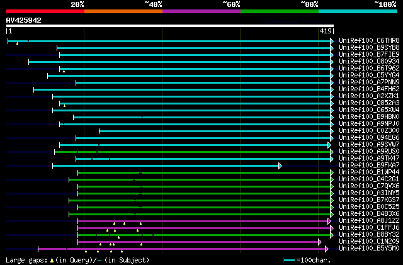The width and height of the screenshot is (403, 265).
Task: Click the yellow gap marker on the Q852A3 row
Action: coord(64,106)
